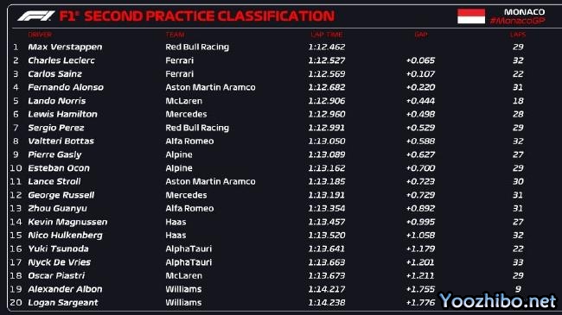Select the #MonacoGP hashtag
Screen dimensions: 562x315
(518, 21)
